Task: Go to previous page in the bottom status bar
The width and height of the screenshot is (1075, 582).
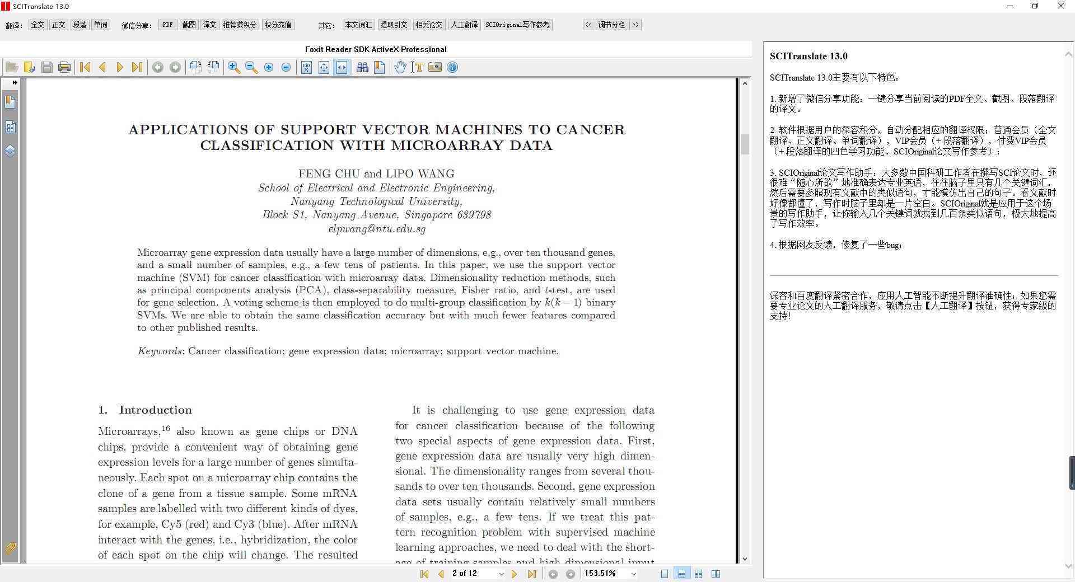Action: pyautogui.click(x=441, y=574)
